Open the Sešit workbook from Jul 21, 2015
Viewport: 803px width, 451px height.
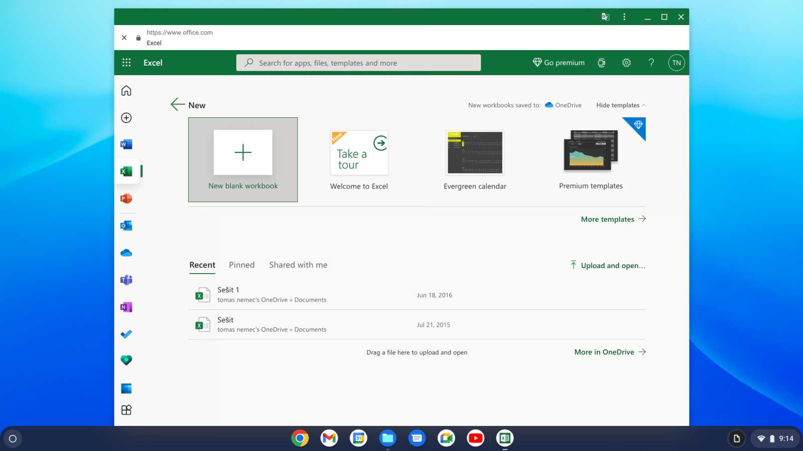417,325
